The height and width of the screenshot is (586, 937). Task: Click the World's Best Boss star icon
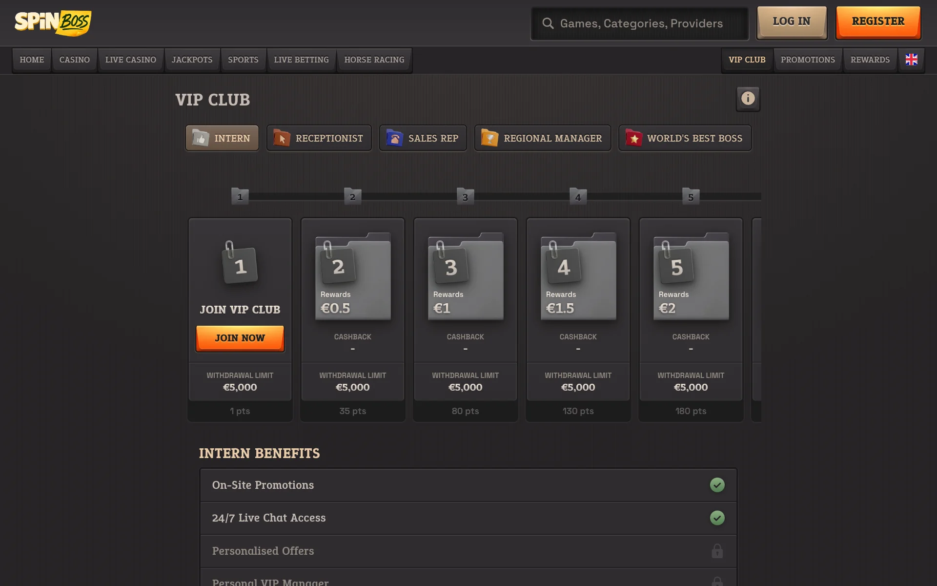click(x=633, y=138)
